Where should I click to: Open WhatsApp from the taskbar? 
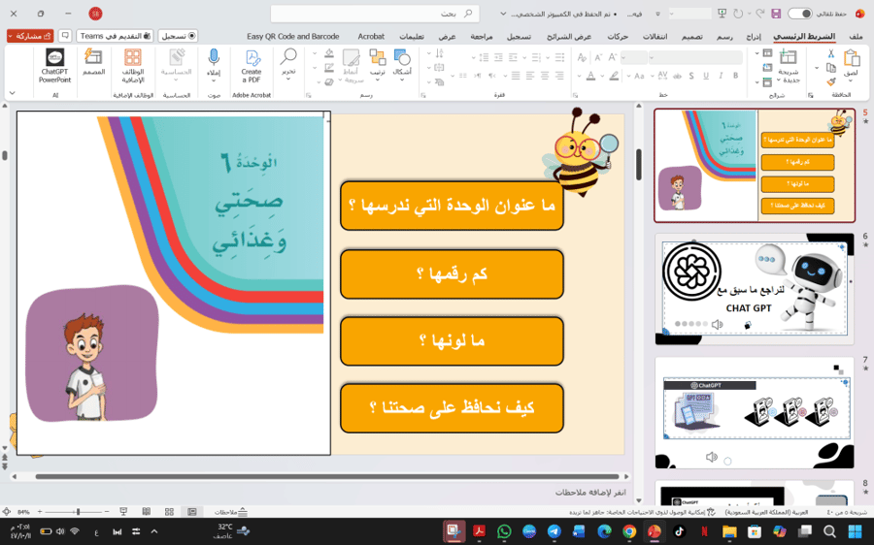(x=504, y=531)
